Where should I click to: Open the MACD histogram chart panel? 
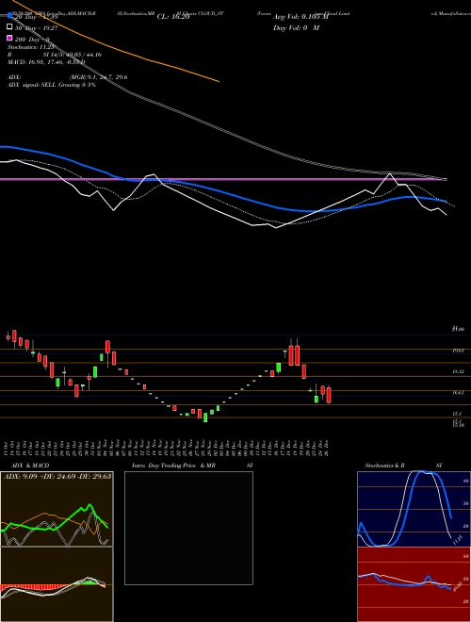click(57, 584)
